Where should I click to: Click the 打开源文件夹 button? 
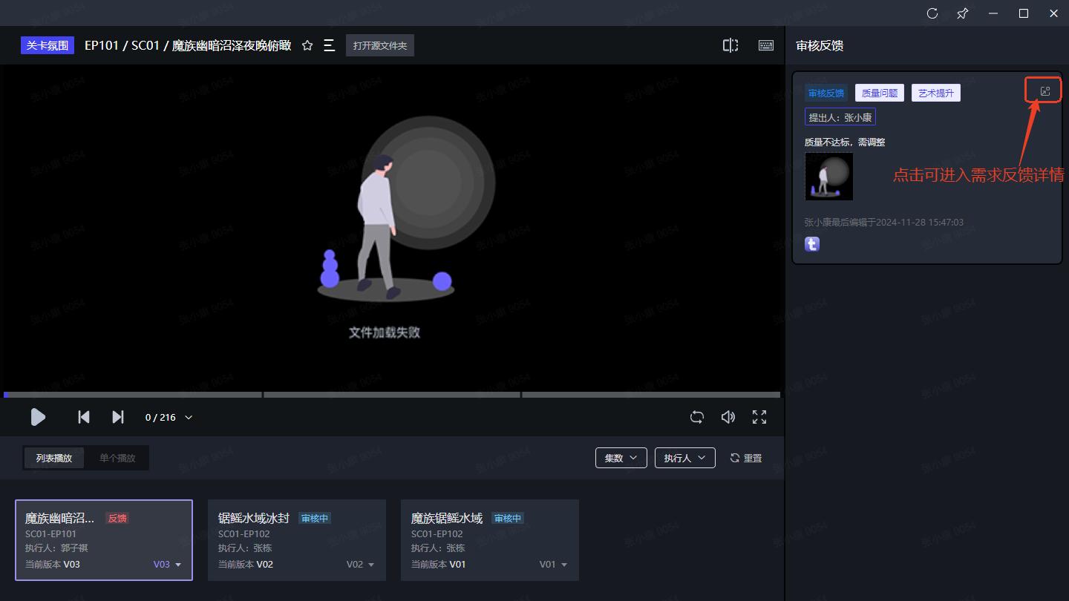[379, 46]
